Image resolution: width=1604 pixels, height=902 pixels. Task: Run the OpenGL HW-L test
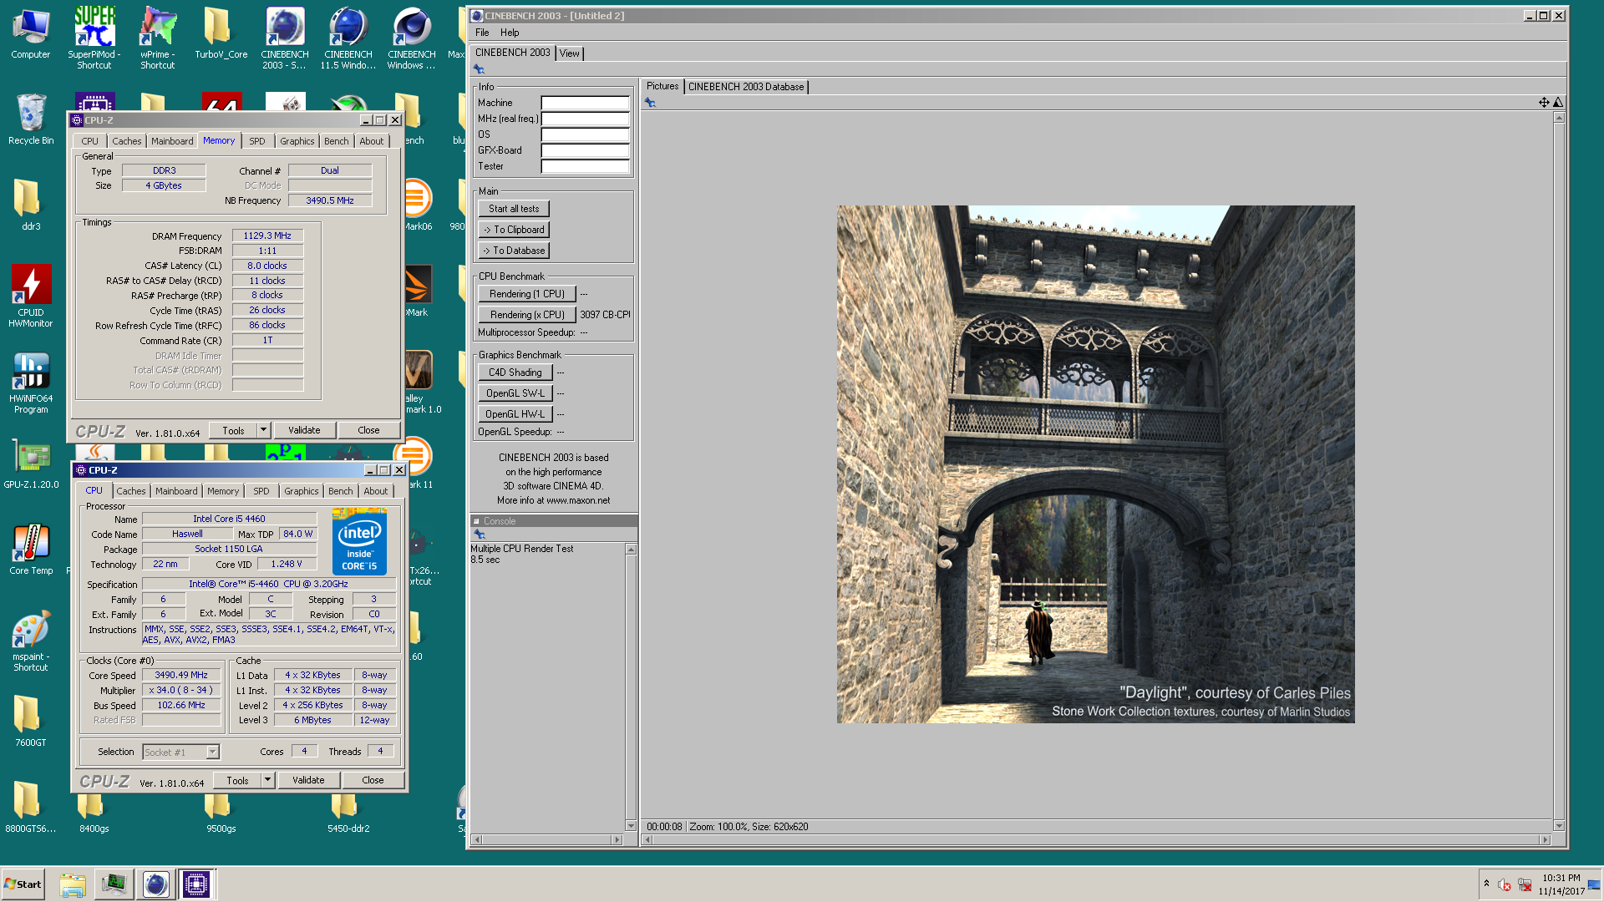click(x=515, y=414)
